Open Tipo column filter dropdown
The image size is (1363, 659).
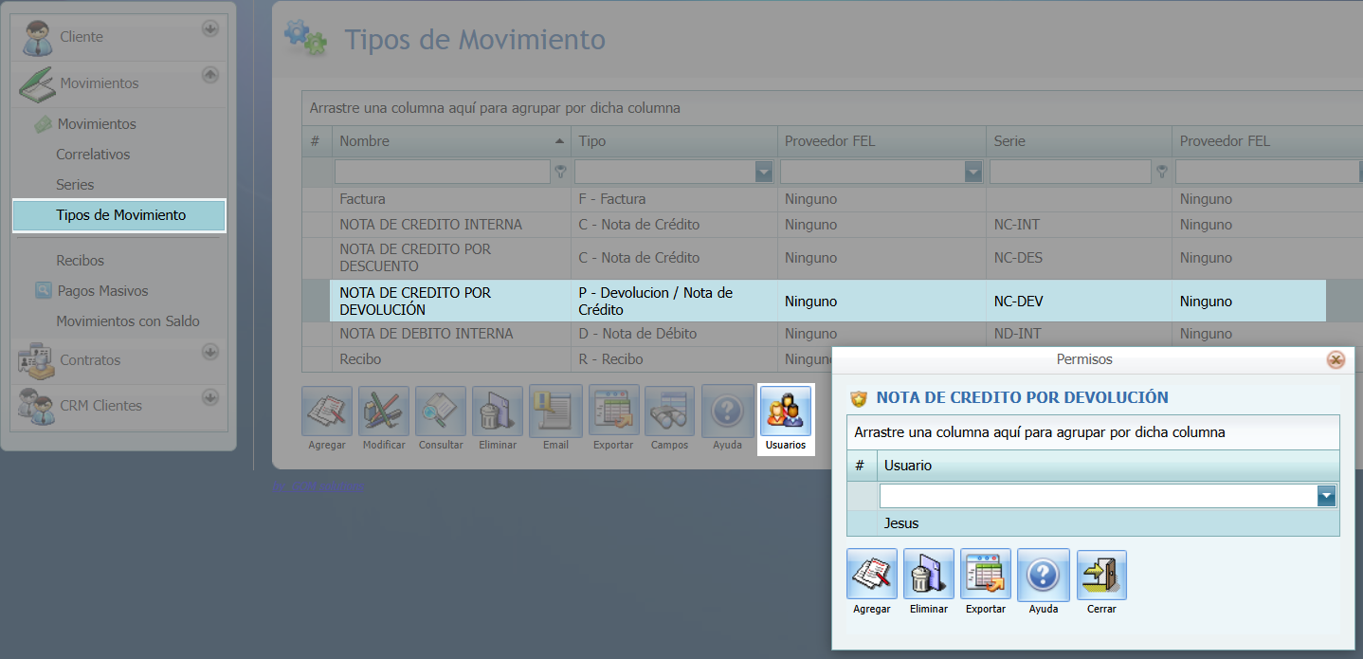tap(764, 172)
